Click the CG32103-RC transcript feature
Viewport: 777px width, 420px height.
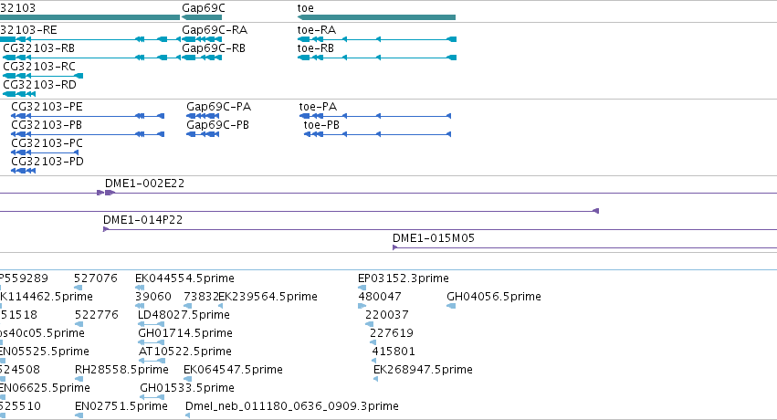(43, 76)
